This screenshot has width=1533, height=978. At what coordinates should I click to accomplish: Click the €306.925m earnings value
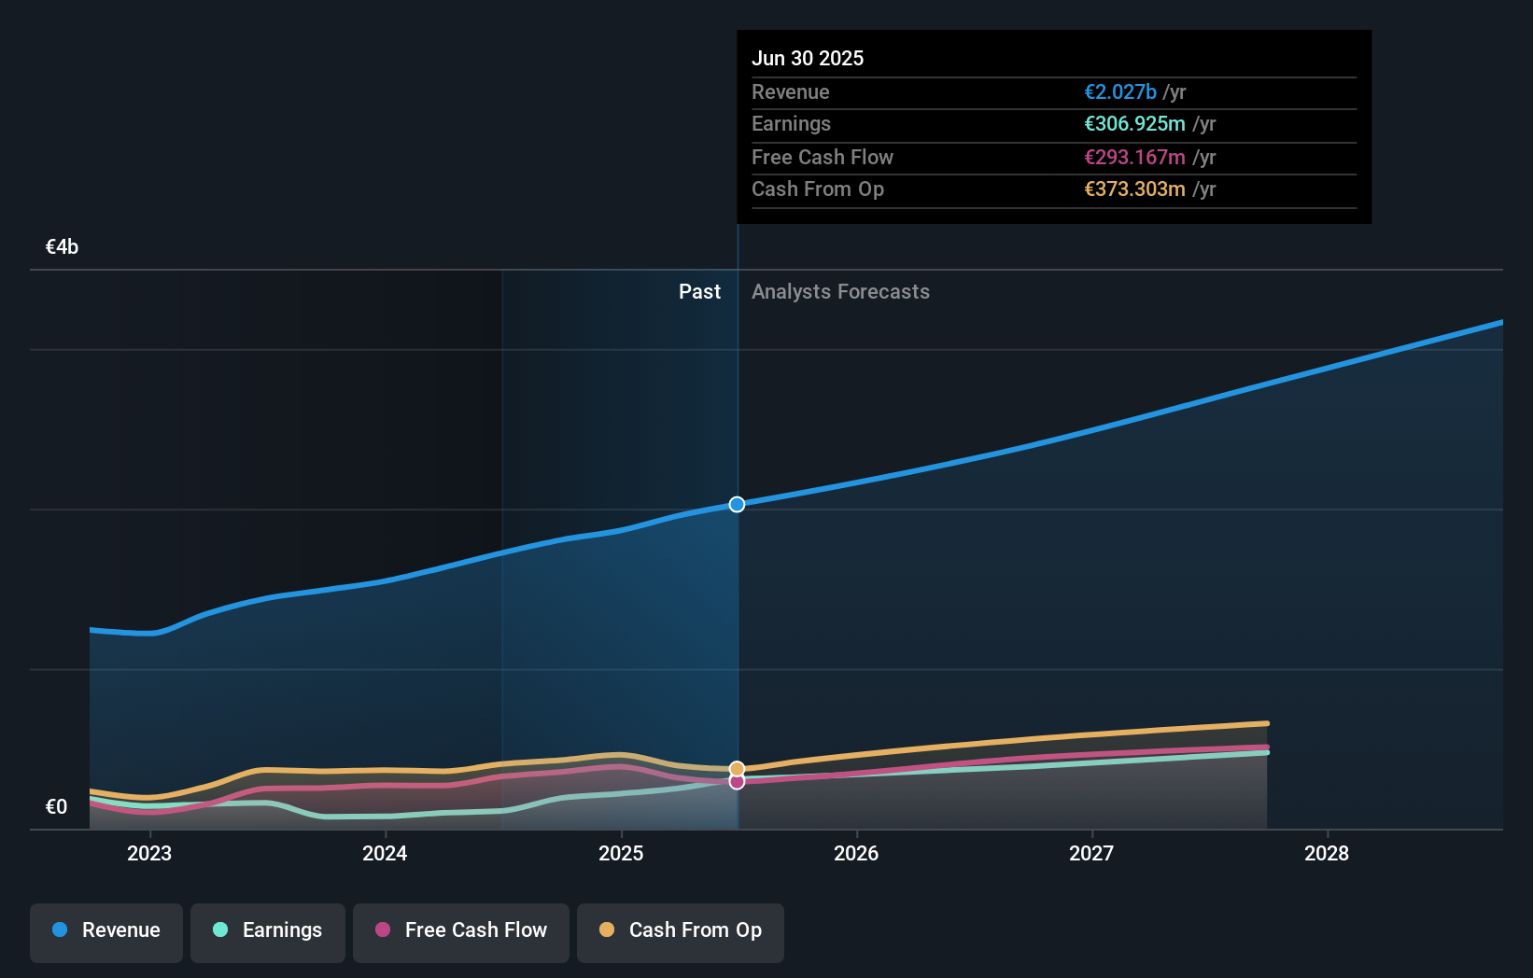click(x=1133, y=123)
